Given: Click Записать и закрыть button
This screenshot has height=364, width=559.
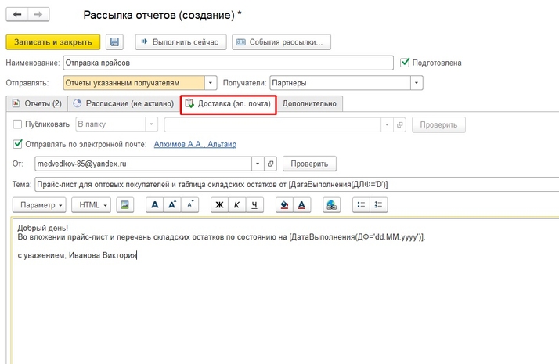Looking at the screenshot, I should coord(53,42).
